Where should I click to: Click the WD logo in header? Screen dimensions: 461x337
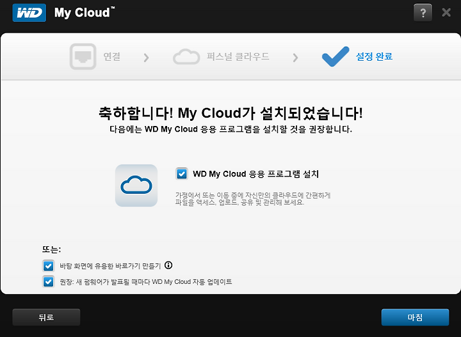click(x=29, y=13)
